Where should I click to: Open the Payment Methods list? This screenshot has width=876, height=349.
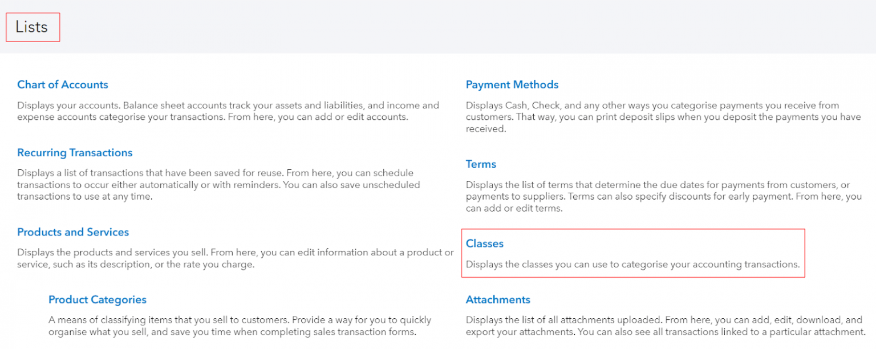512,84
